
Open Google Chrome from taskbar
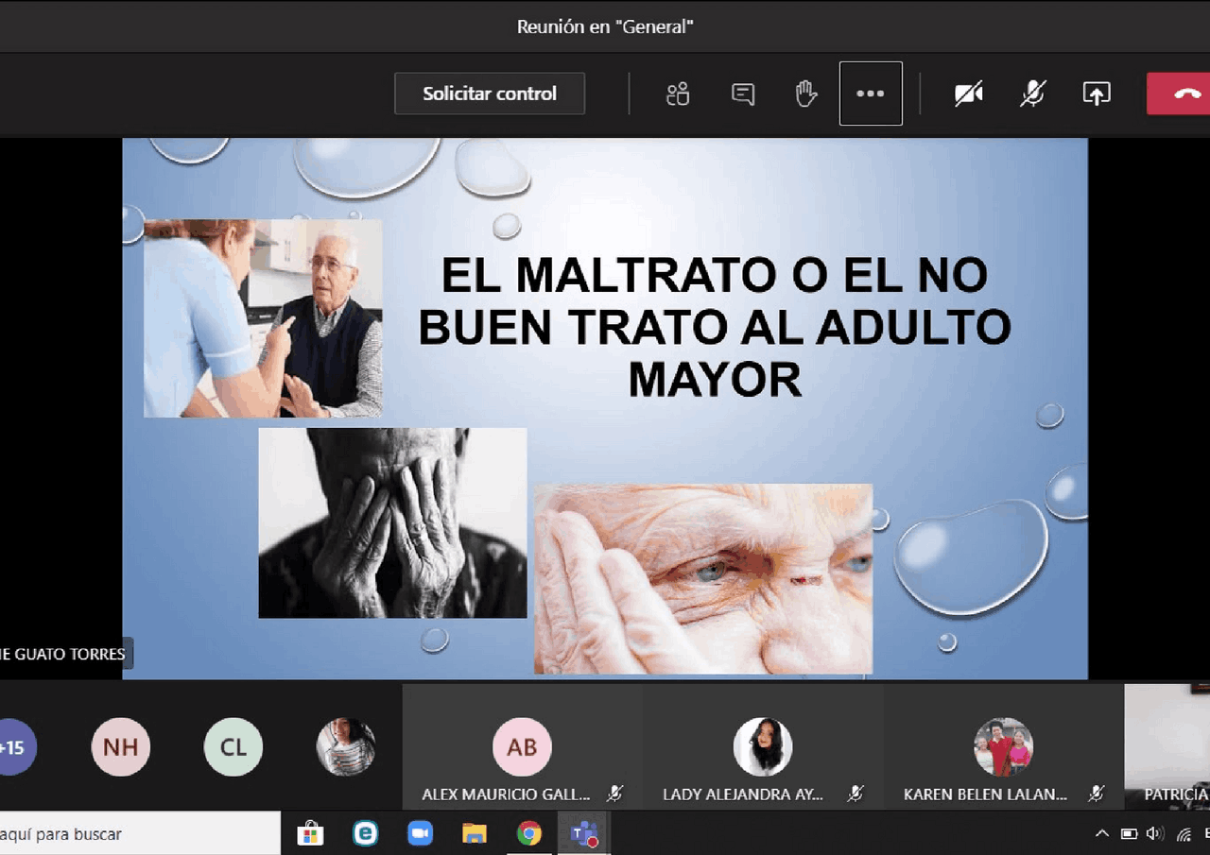tap(529, 833)
